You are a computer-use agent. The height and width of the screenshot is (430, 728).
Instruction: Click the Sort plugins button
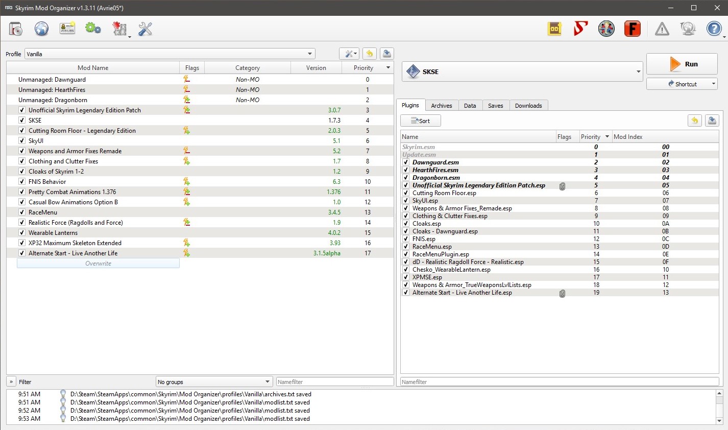pos(421,121)
